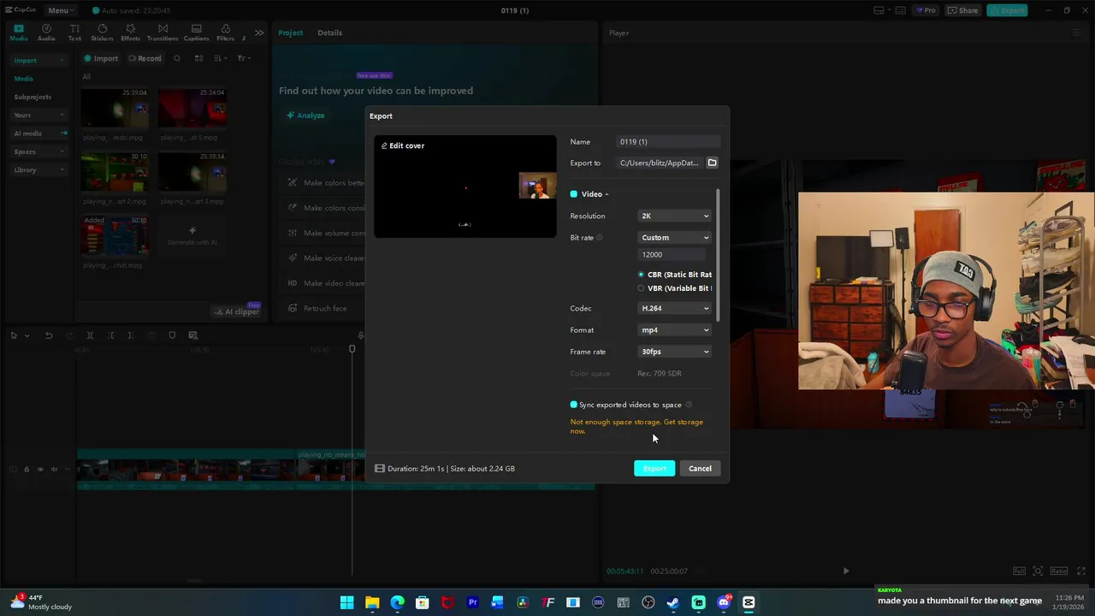Click the Bit rate info icon
Viewport: 1095px width, 616px height.
(x=599, y=238)
